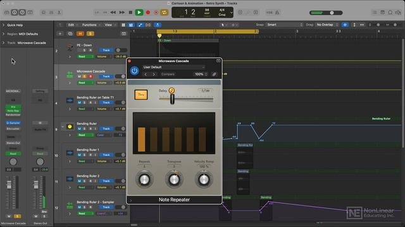Click the Rewind transport button
The width and height of the screenshot is (405, 227).
(113, 13)
